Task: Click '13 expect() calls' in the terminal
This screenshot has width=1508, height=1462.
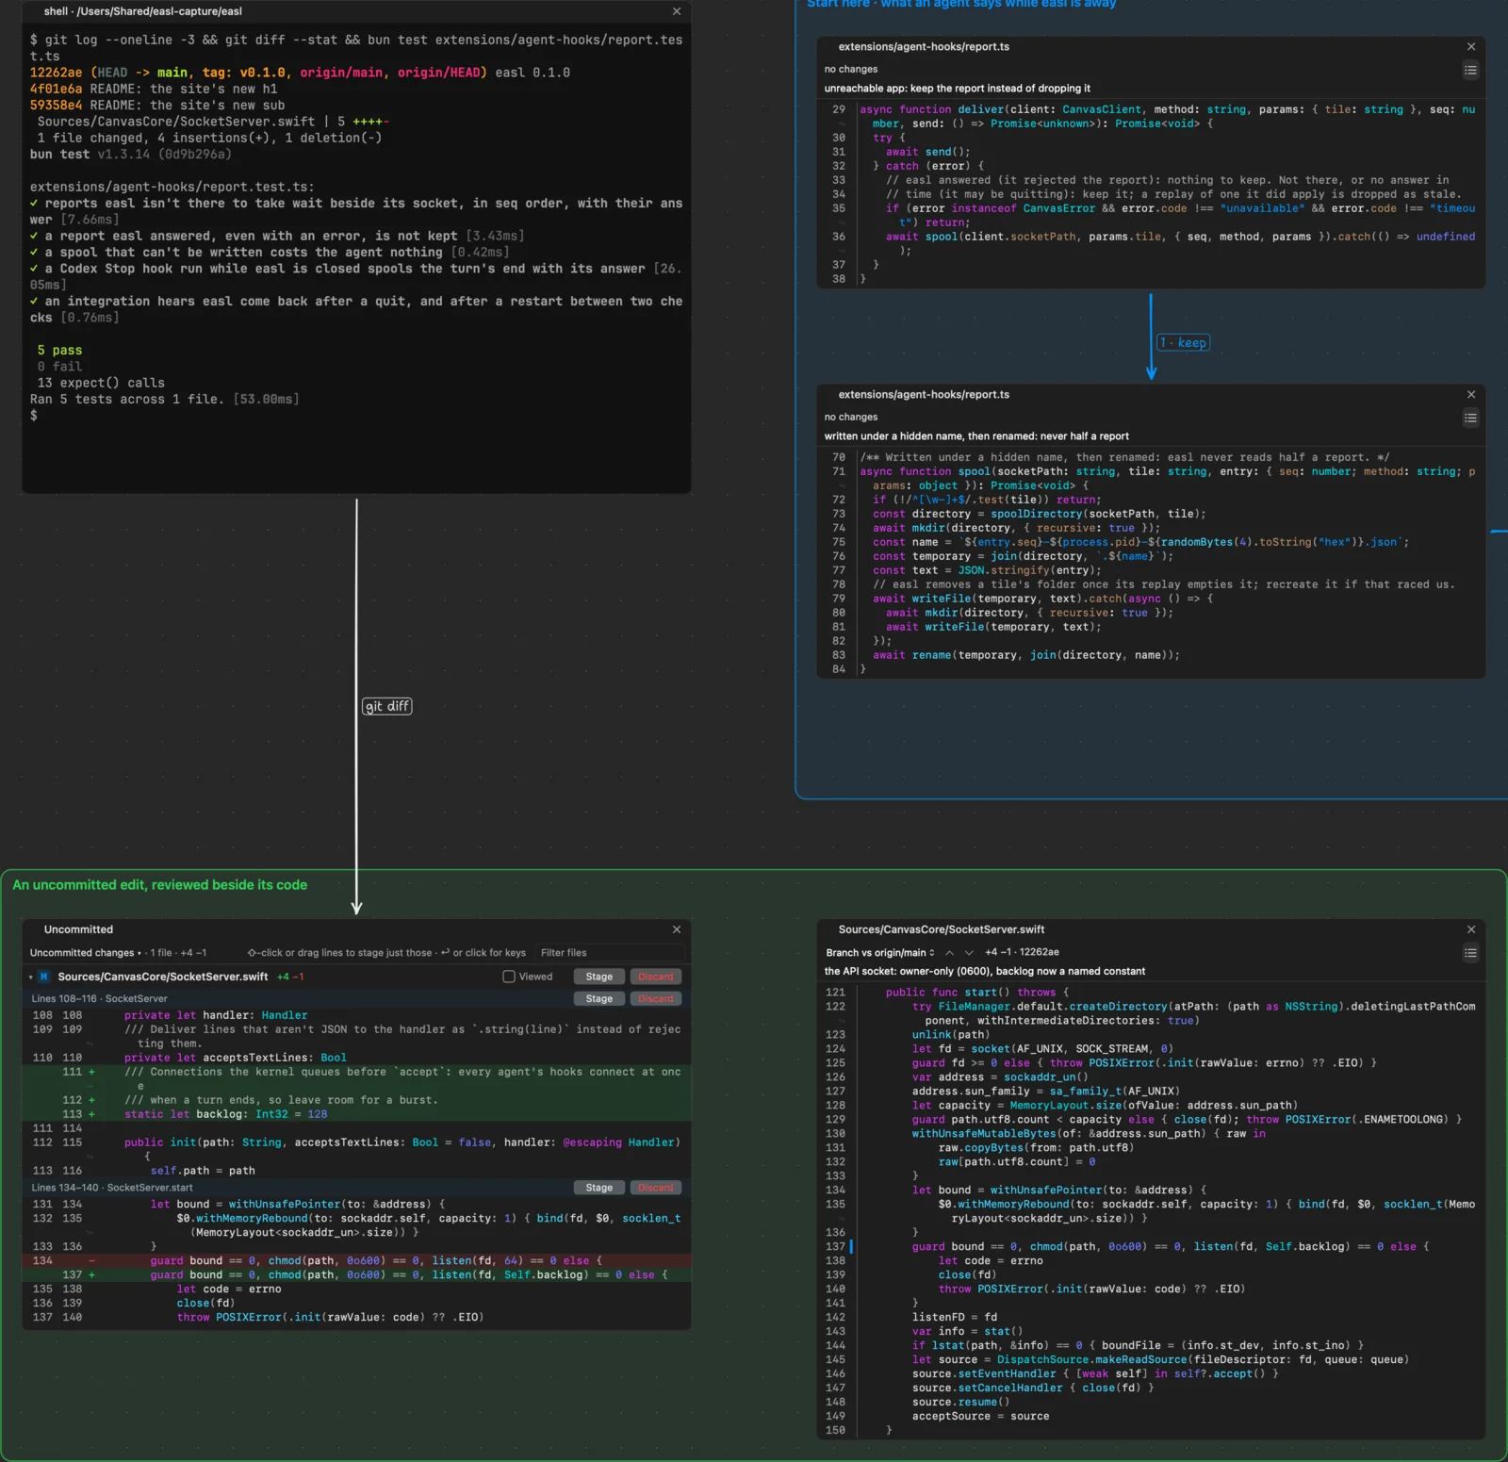Action: pyautogui.click(x=101, y=383)
